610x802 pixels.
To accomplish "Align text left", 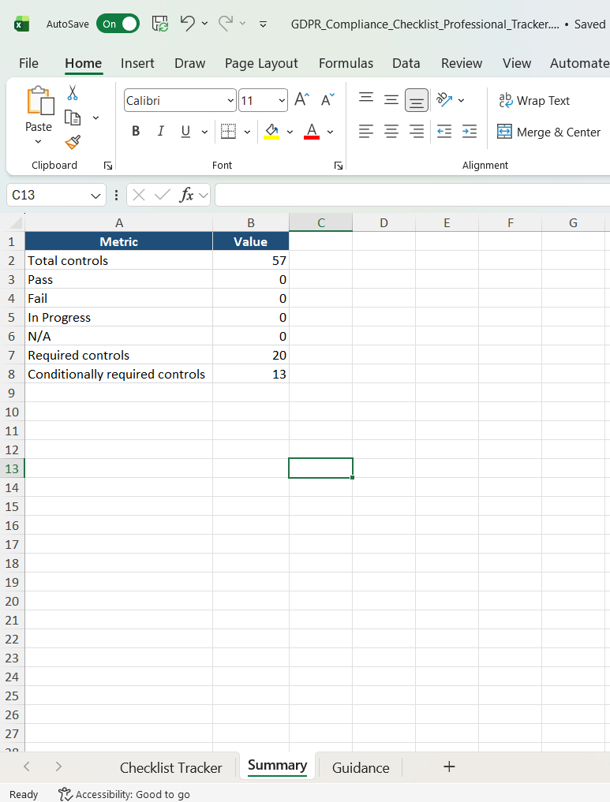I will (x=366, y=132).
